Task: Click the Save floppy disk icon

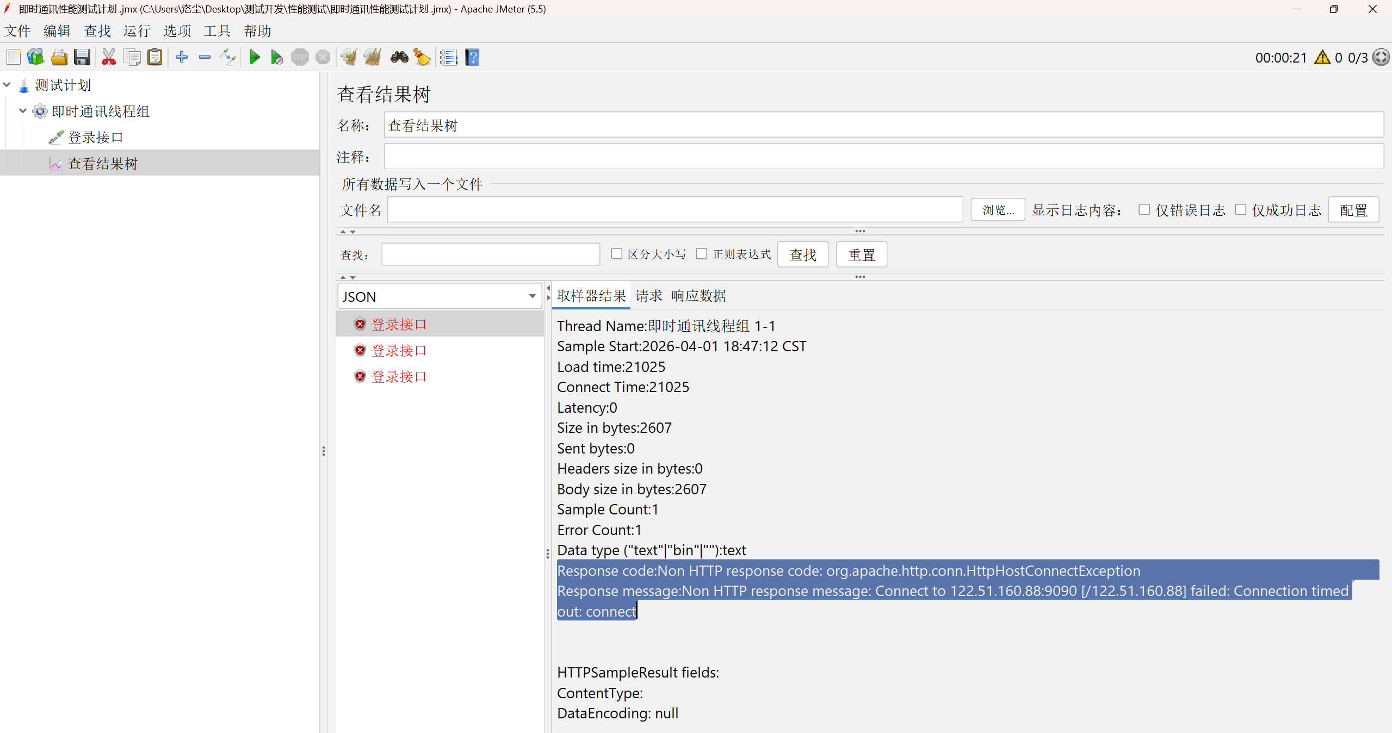Action: click(82, 57)
